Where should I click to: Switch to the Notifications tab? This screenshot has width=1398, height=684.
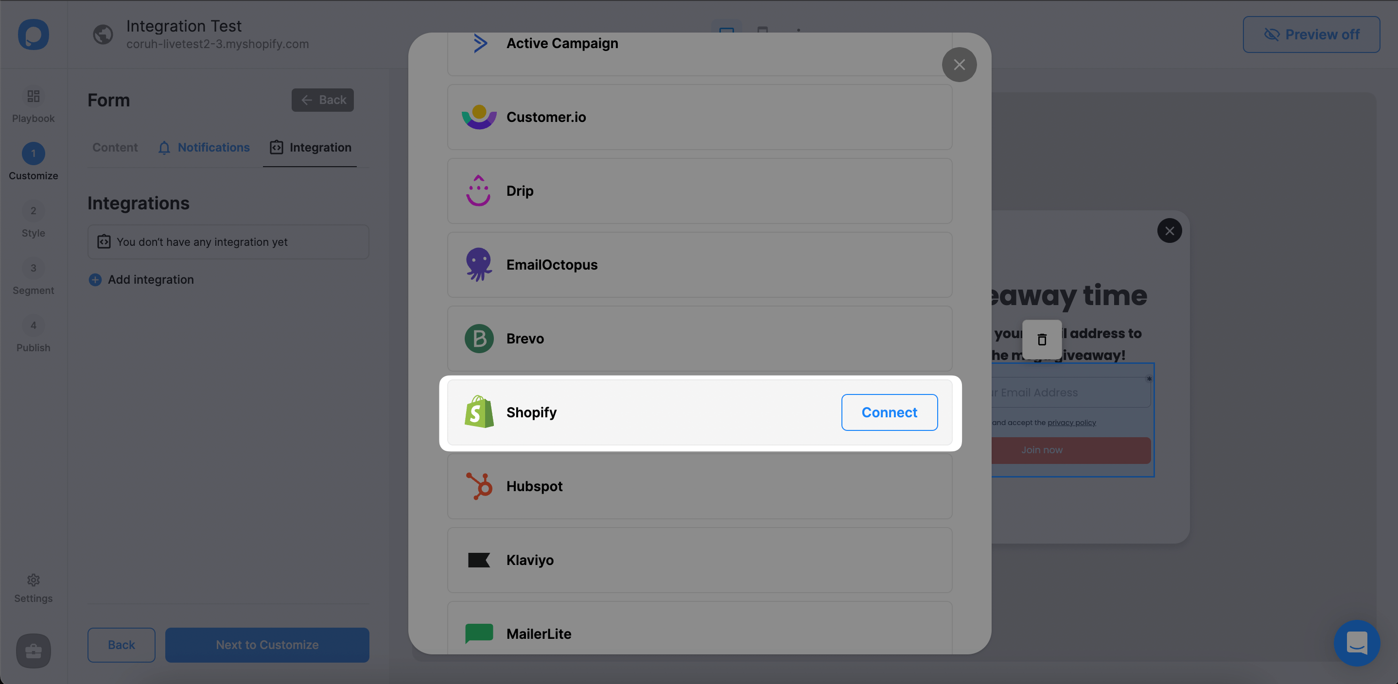point(213,147)
